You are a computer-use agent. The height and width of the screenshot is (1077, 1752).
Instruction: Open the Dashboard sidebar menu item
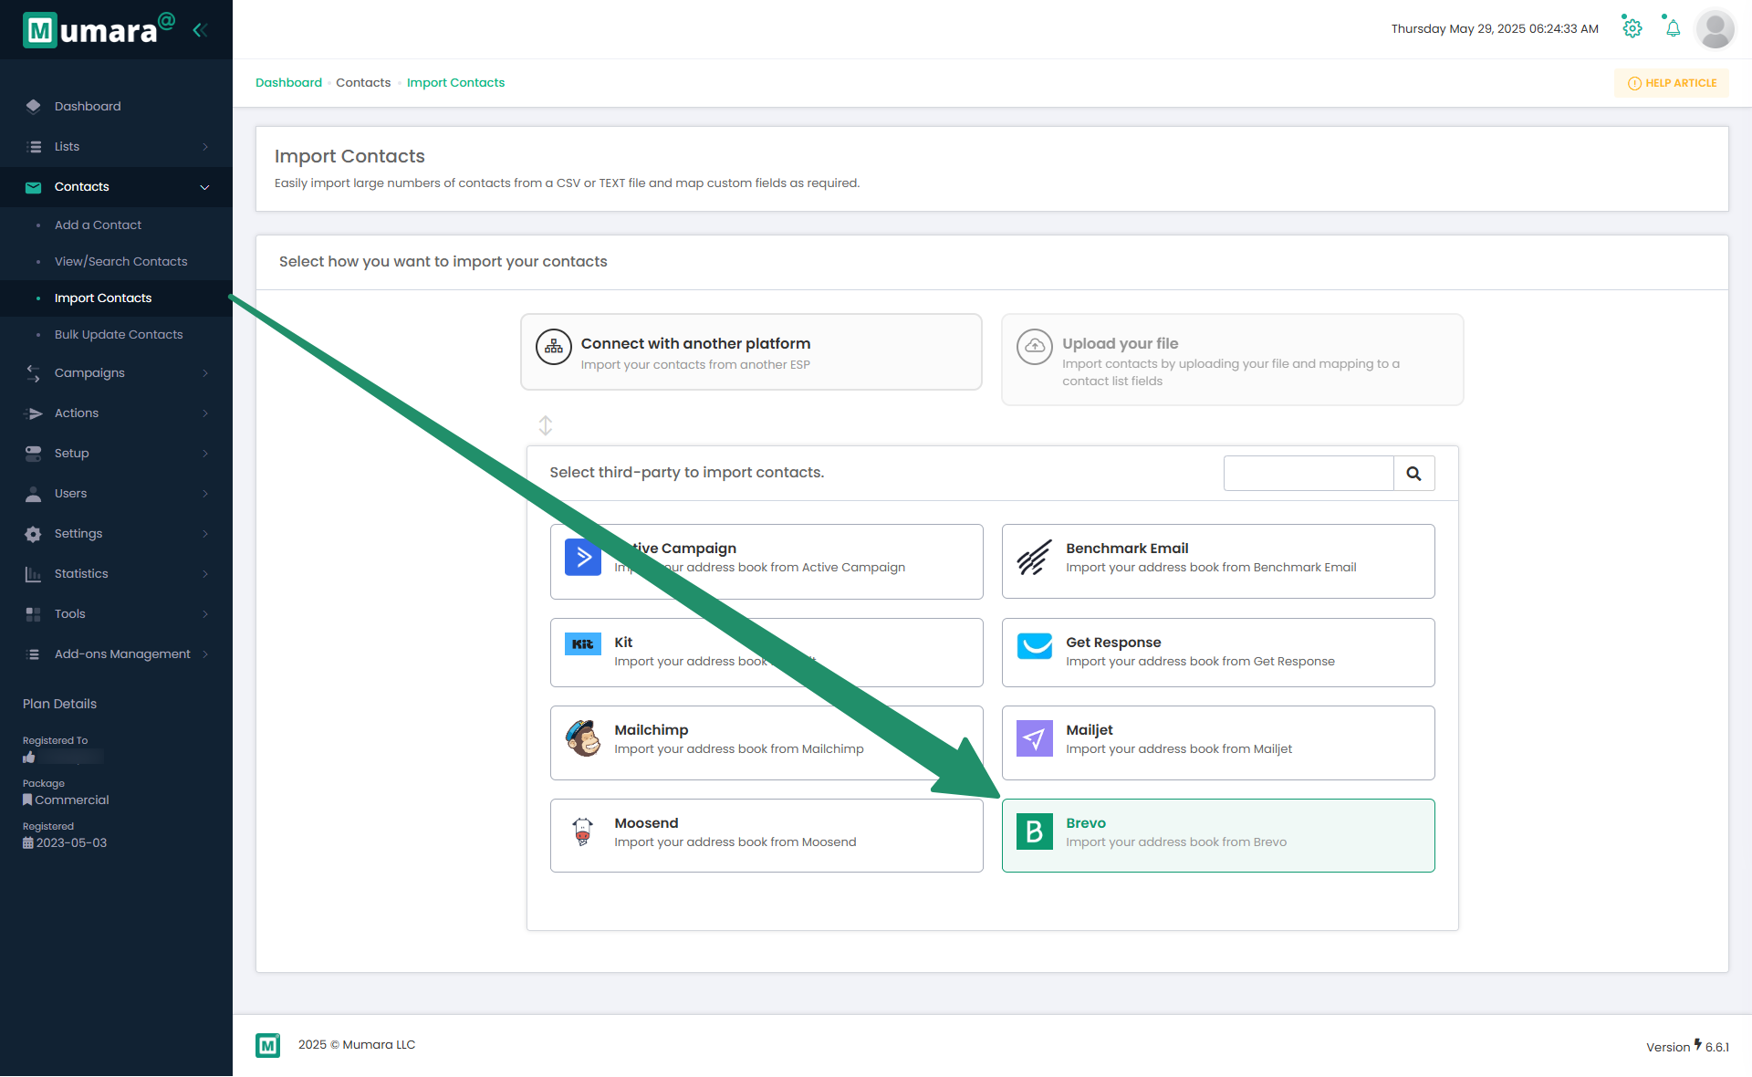click(116, 107)
